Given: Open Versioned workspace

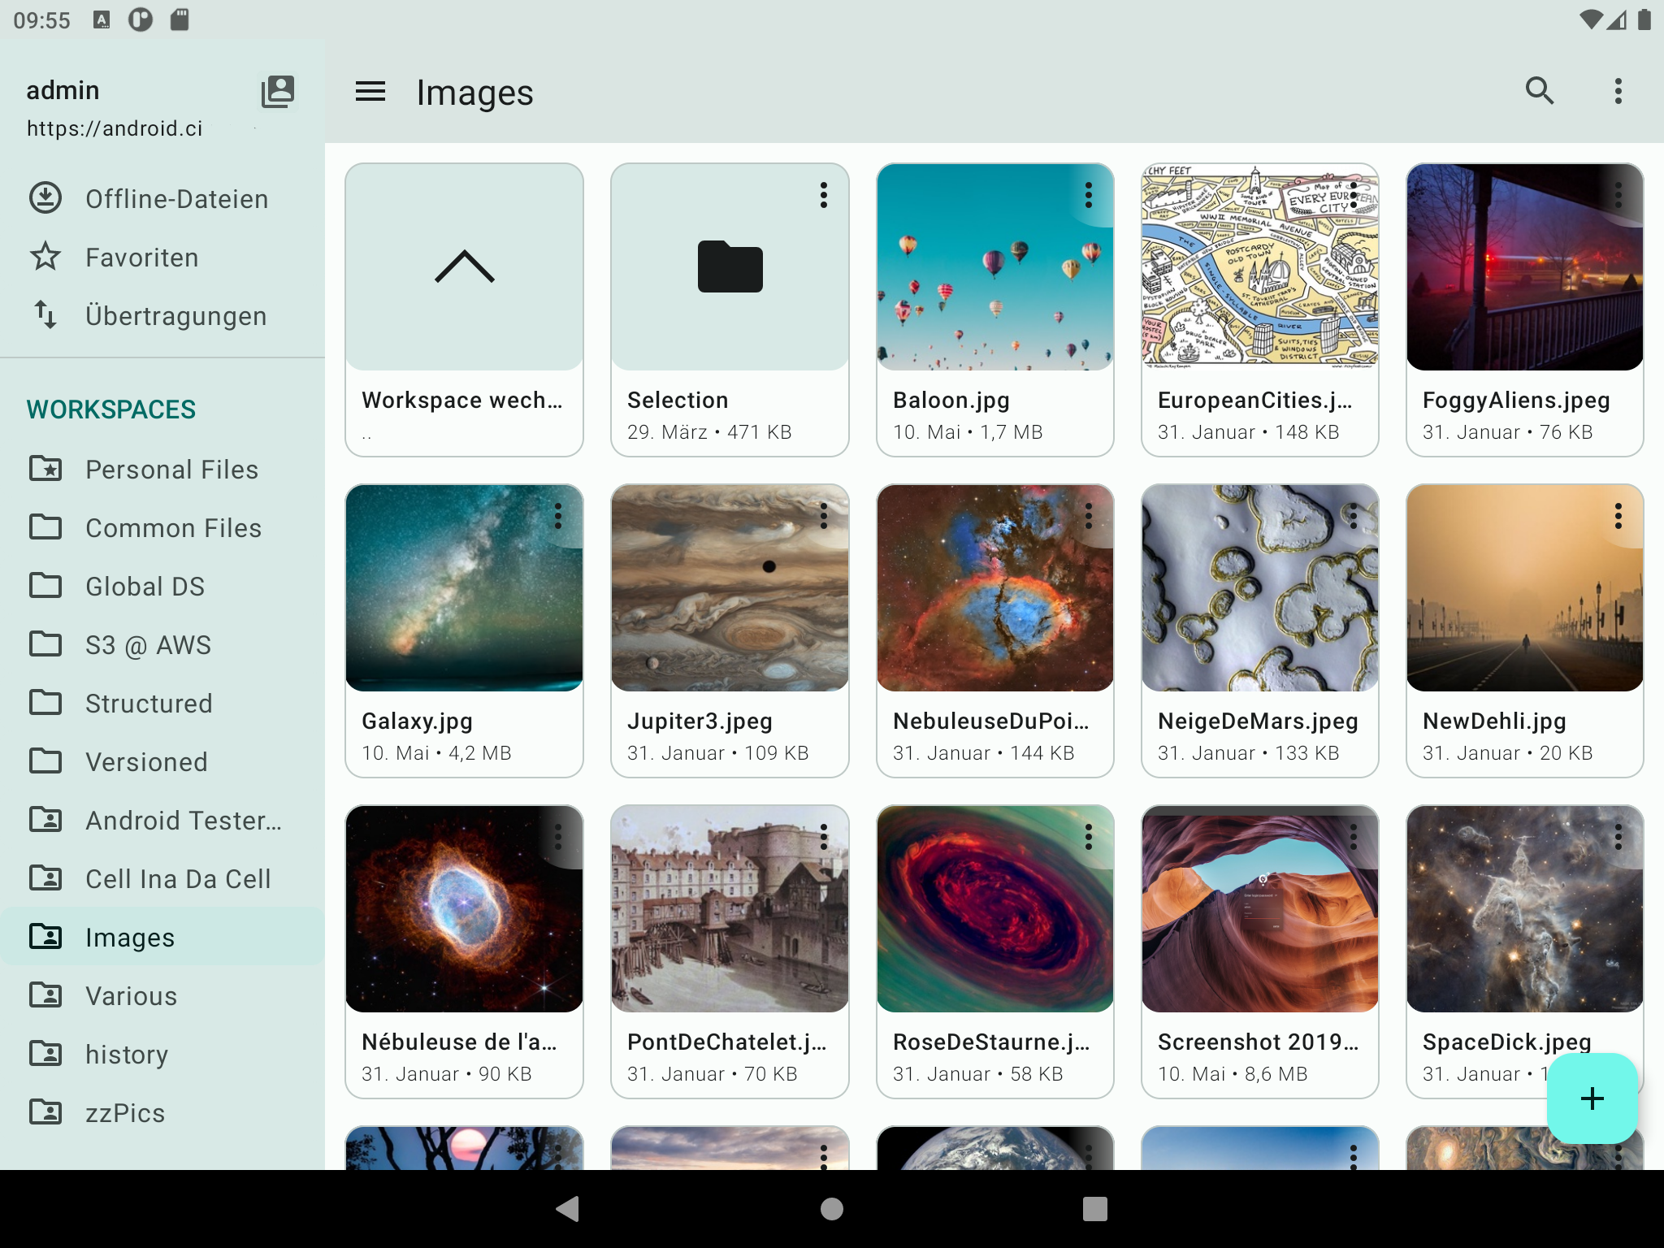Looking at the screenshot, I should pyautogui.click(x=162, y=762).
